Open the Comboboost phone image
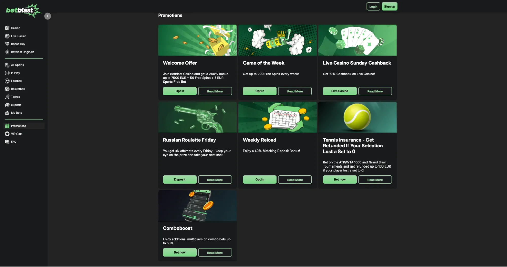This screenshot has width=507, height=267. [x=197, y=206]
